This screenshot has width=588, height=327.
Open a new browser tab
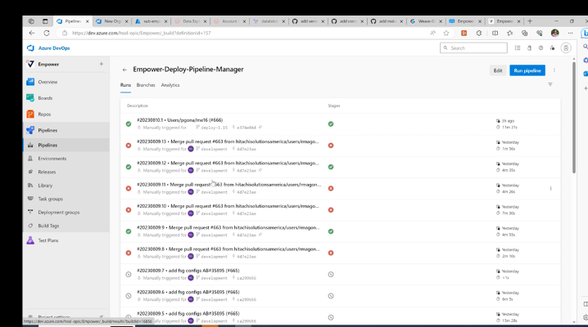click(530, 21)
